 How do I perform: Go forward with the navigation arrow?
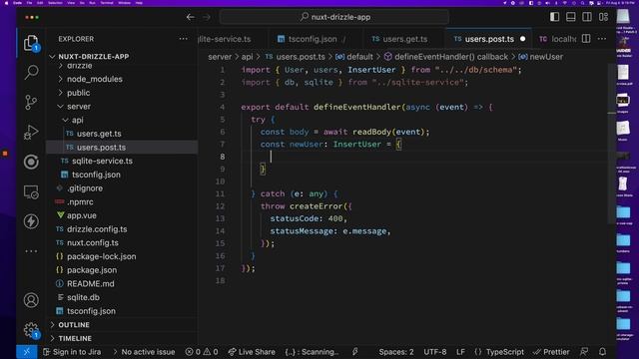pyautogui.click(x=207, y=17)
